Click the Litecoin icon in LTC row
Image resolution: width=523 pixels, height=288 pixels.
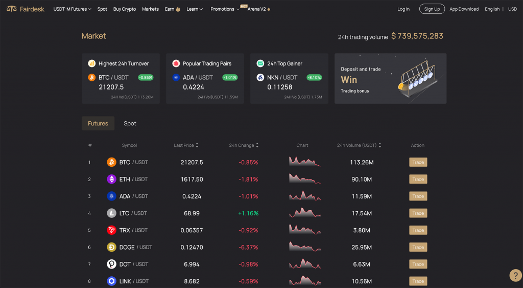click(111, 213)
